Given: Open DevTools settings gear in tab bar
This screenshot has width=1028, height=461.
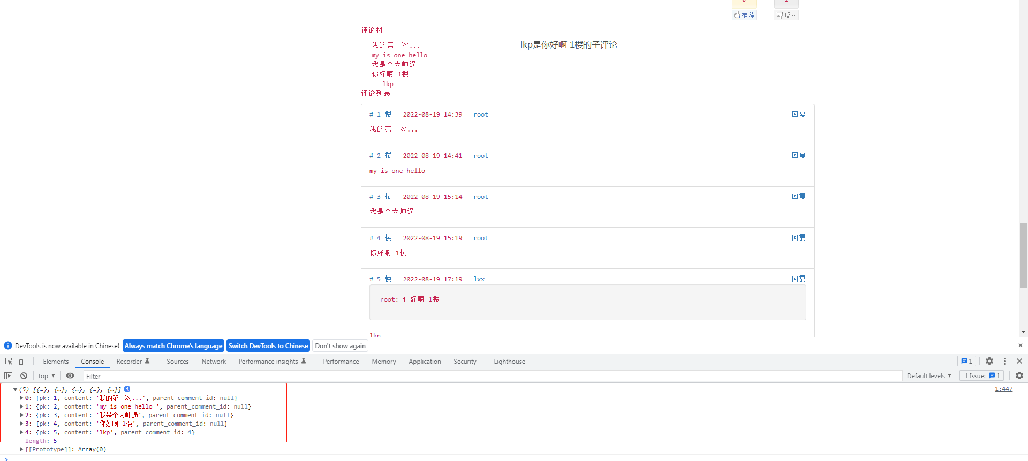Looking at the screenshot, I should (989, 362).
